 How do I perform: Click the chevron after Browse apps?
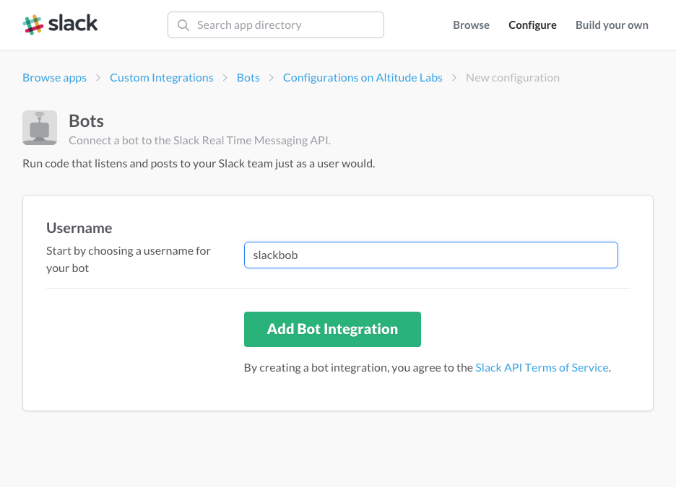(x=98, y=78)
